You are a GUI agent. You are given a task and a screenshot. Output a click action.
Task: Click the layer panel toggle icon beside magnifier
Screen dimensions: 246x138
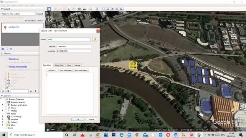tap(8, 91)
